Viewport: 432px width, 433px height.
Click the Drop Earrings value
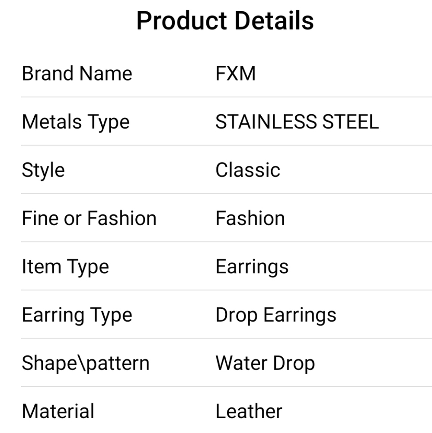(x=276, y=315)
